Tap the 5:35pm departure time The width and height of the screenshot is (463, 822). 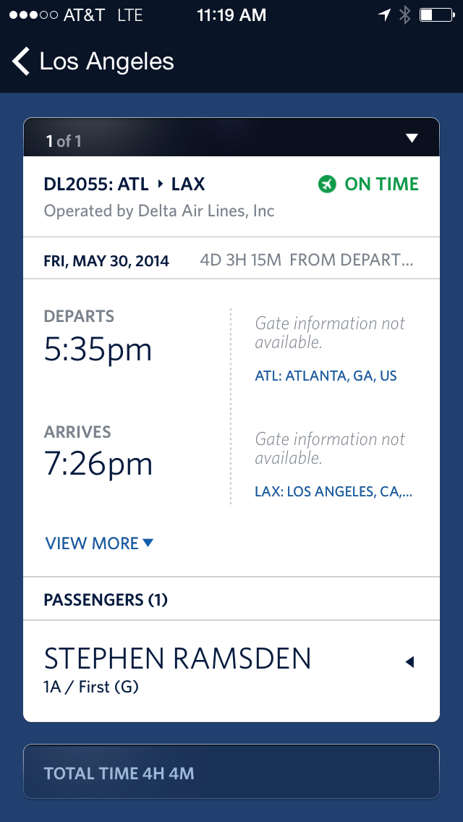(98, 350)
